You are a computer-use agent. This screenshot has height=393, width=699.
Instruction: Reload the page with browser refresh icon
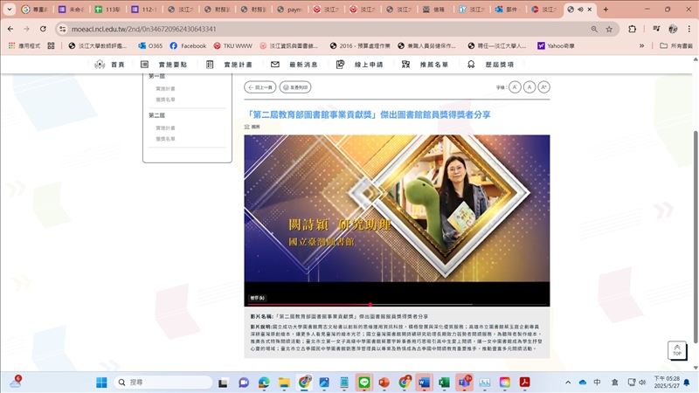point(43,28)
